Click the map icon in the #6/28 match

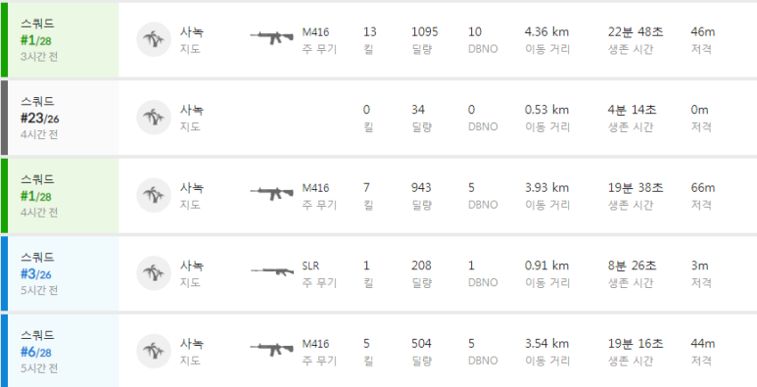154,352
